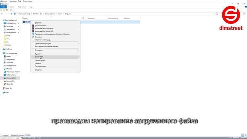247x139 pixels.
Task: Click the Видео folder icon in sidebar
Action: click(x=5, y=56)
